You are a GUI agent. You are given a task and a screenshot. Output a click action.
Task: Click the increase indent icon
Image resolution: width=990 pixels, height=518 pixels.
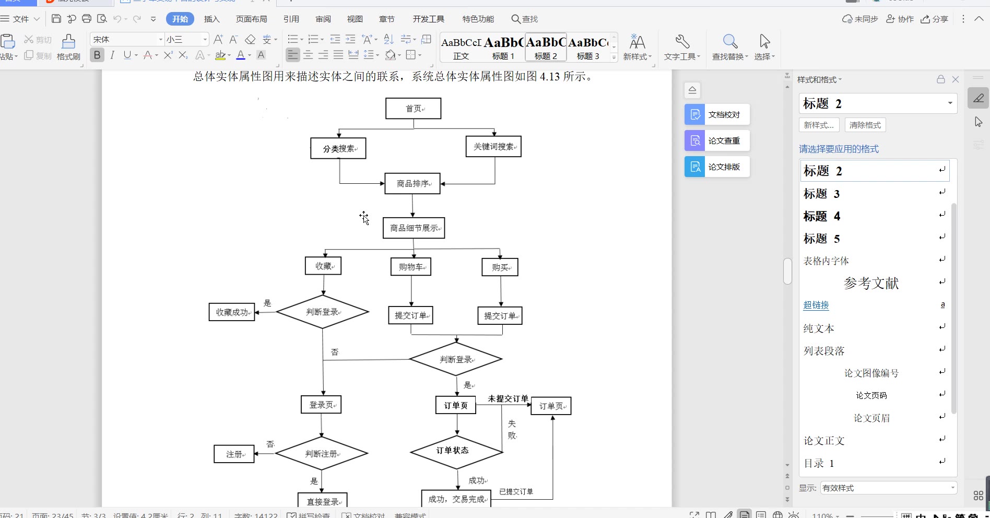click(x=350, y=39)
